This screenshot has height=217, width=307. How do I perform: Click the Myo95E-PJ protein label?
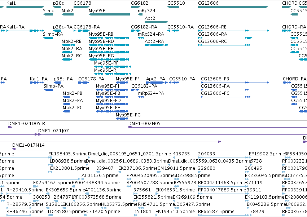tap(108, 86)
